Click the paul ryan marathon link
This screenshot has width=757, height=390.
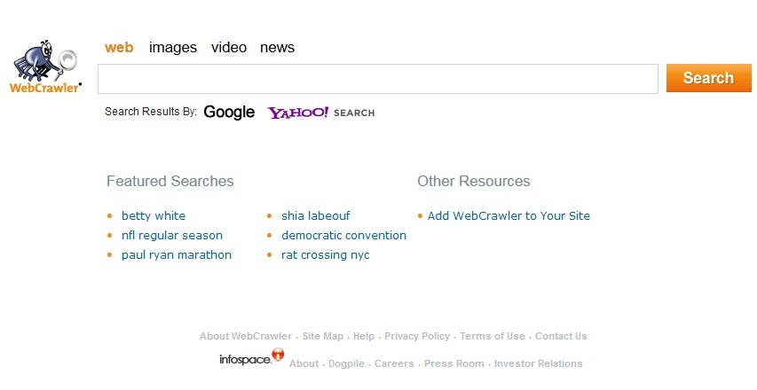click(177, 255)
